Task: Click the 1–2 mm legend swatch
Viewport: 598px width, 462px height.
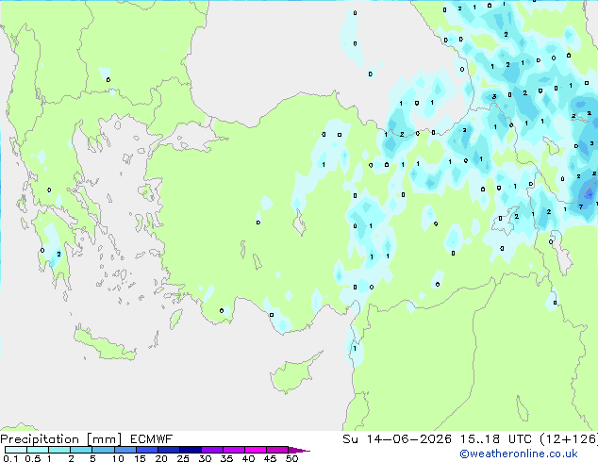Action: (x=59, y=450)
